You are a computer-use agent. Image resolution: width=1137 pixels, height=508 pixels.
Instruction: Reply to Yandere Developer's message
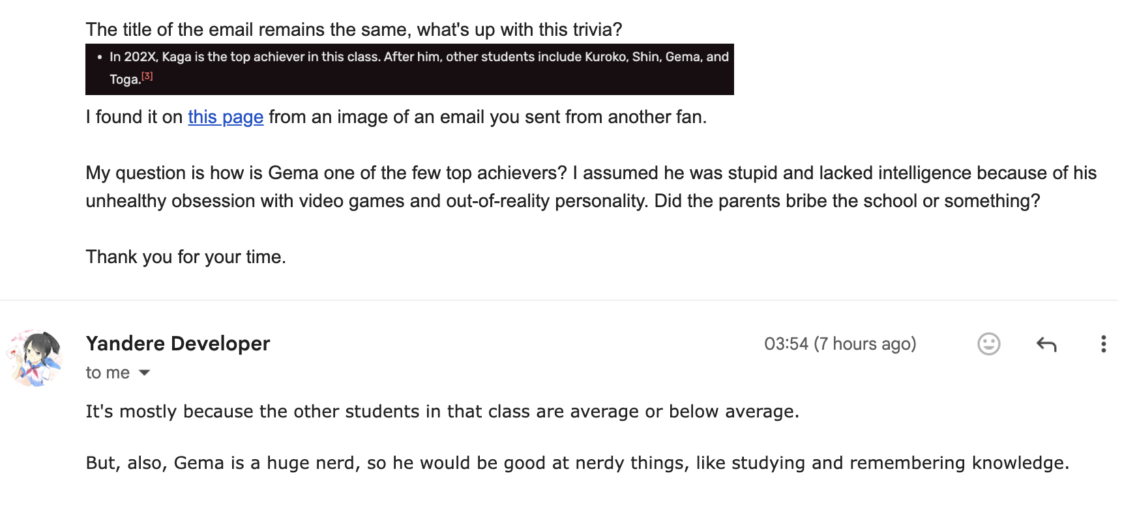point(1046,344)
